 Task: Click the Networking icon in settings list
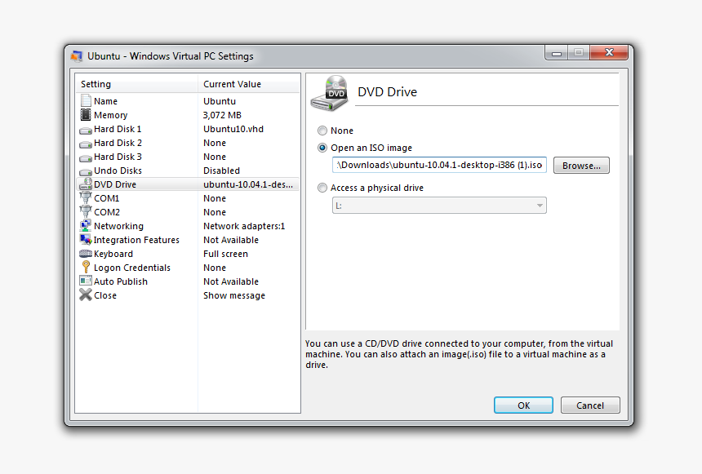coord(86,226)
